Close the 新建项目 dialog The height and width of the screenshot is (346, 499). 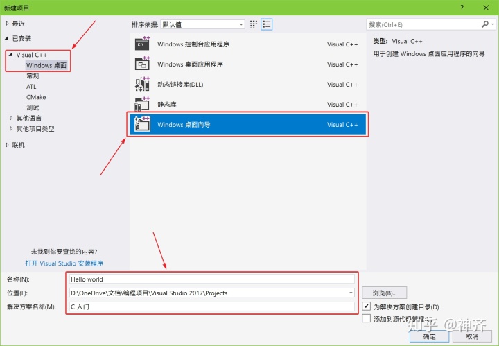[486, 8]
